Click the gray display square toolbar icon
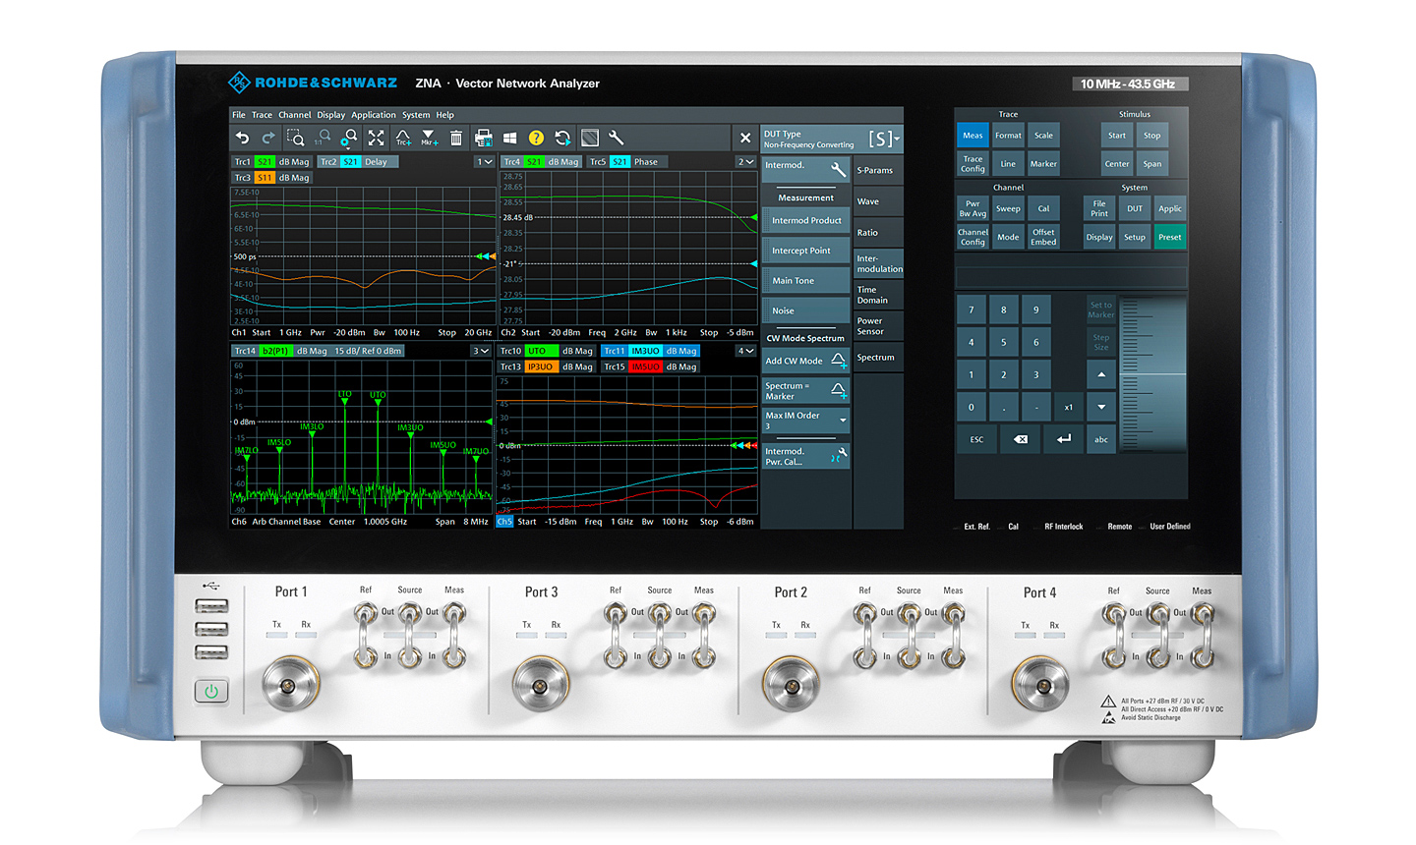This screenshot has width=1416, height=845. 590,139
